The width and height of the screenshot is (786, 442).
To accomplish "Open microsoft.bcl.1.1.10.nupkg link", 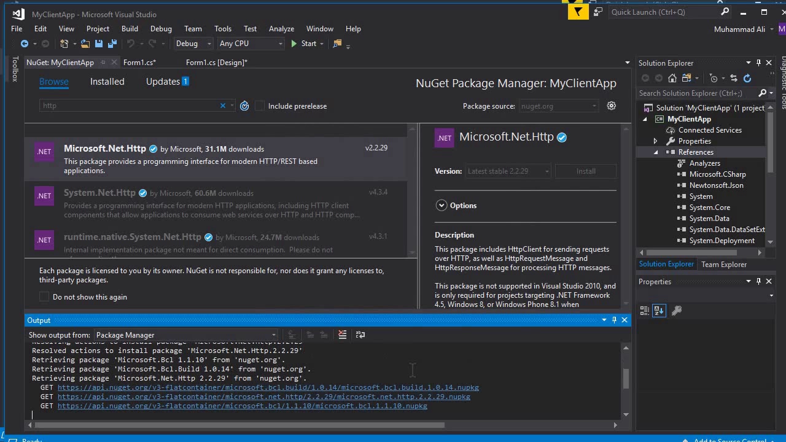I will click(243, 406).
